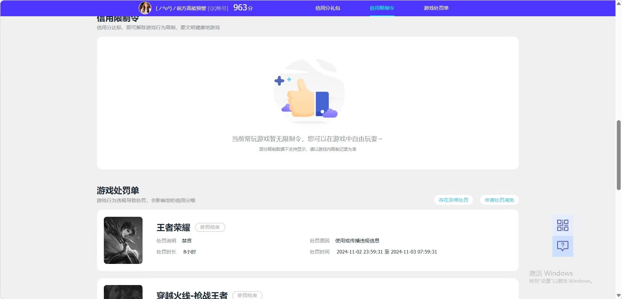Click the 申请处罚减免 button
Image resolution: width=622 pixels, height=299 pixels.
(499, 200)
